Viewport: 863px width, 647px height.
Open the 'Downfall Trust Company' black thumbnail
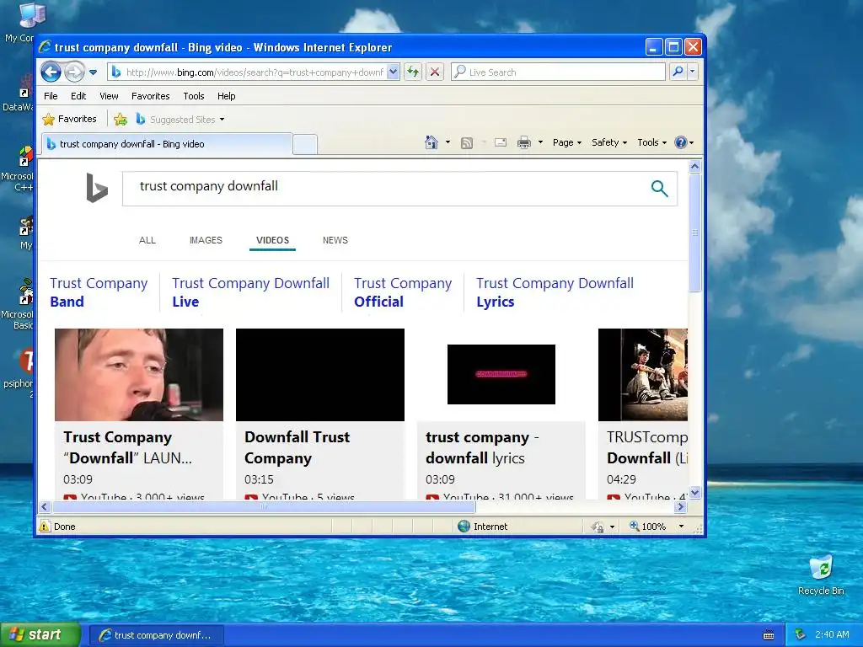pos(320,375)
